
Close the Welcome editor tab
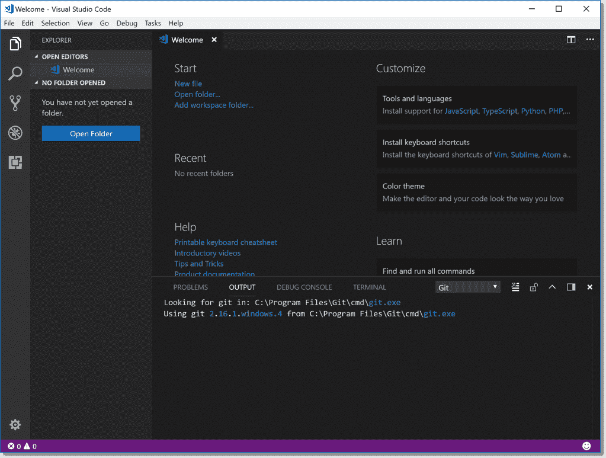click(214, 40)
